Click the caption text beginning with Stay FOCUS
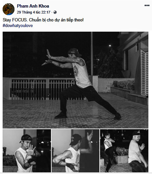Image resolution: width=152 pixels, height=174 pixels. pyautogui.click(x=43, y=20)
